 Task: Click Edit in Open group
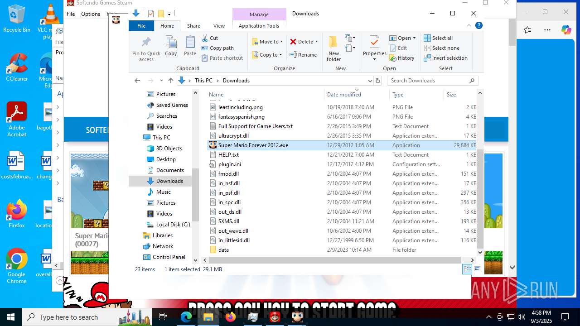pos(398,48)
